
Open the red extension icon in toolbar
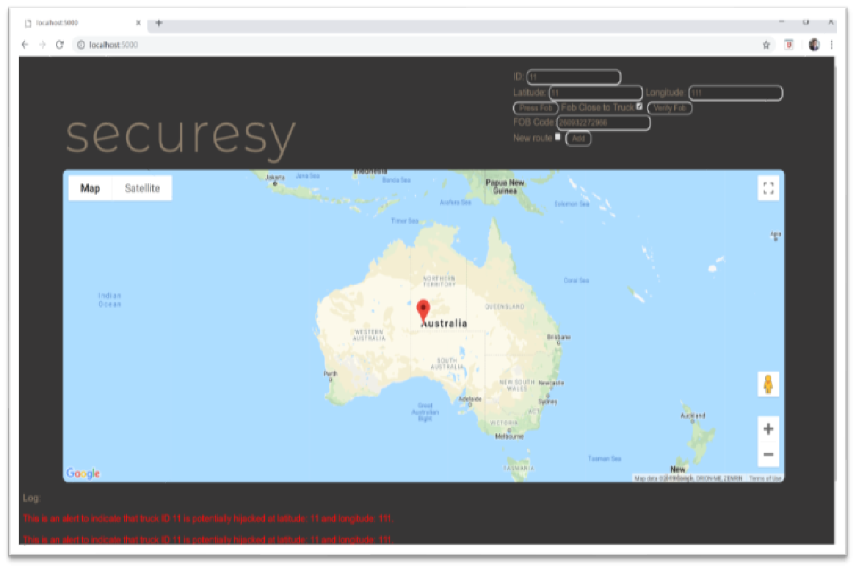789,45
